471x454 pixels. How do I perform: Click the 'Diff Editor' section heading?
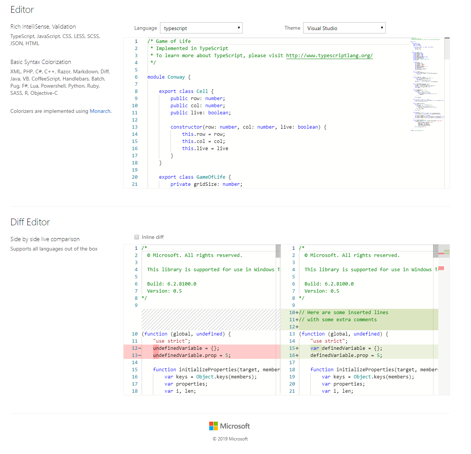point(30,222)
